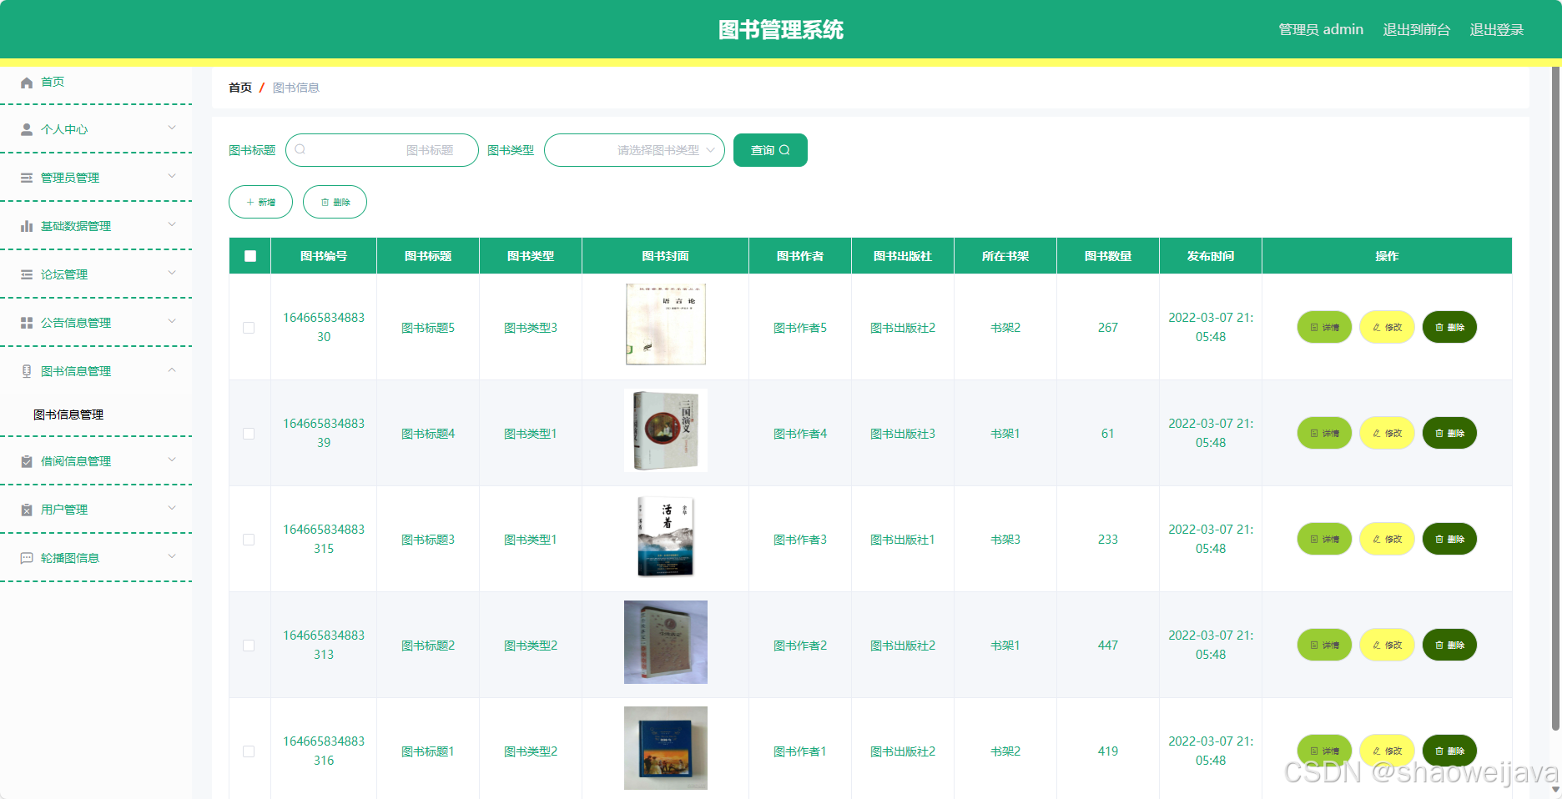Expand 用户管理 chevron
Viewport: 1562px width, 799px height.
coord(172,508)
